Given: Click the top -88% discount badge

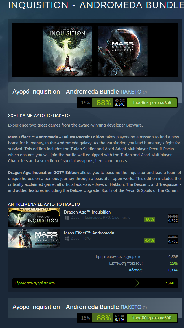Looking at the screenshot, I should 102,103.
